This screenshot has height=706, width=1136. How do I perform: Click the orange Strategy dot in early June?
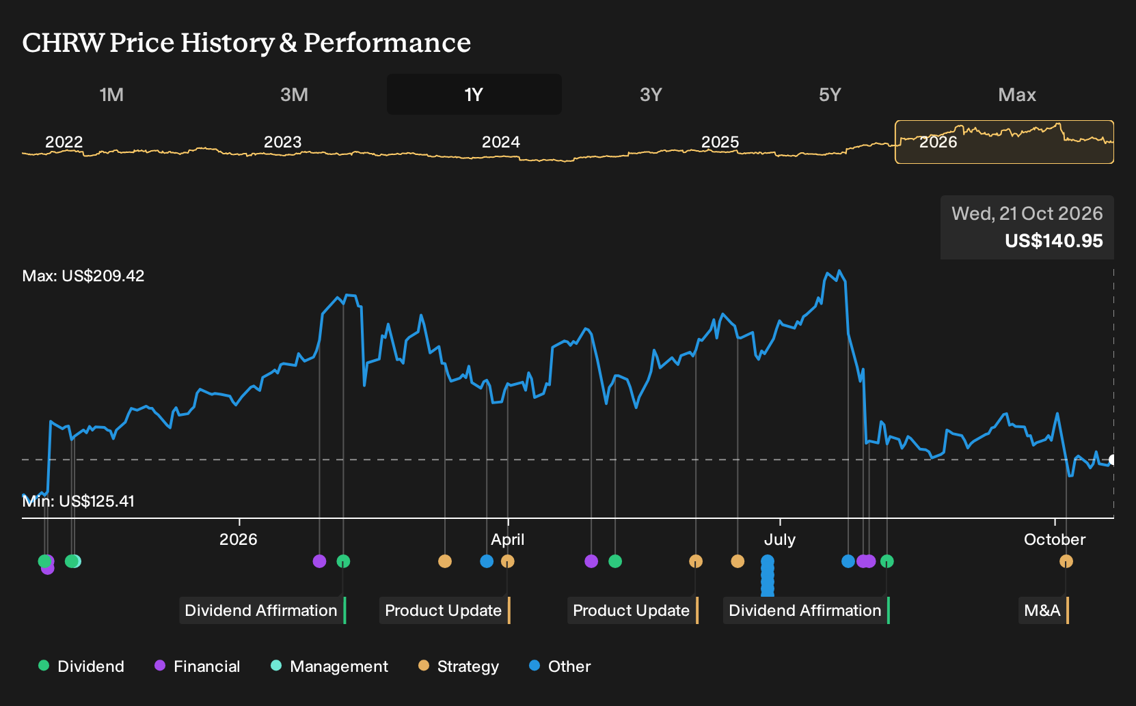click(696, 561)
